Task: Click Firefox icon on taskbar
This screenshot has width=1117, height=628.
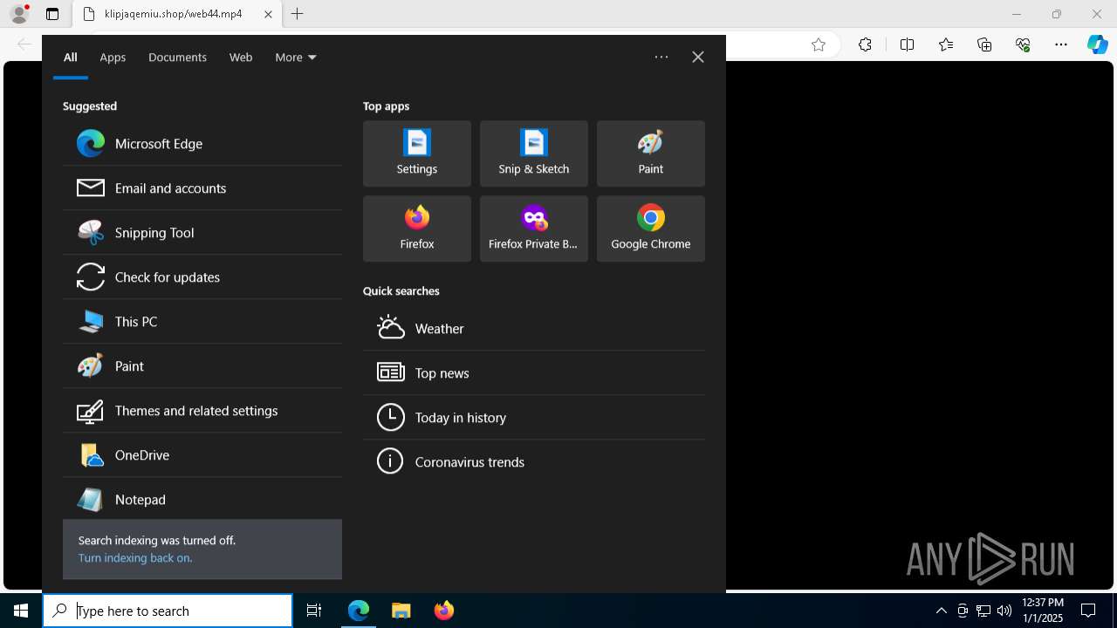Action: point(444,611)
